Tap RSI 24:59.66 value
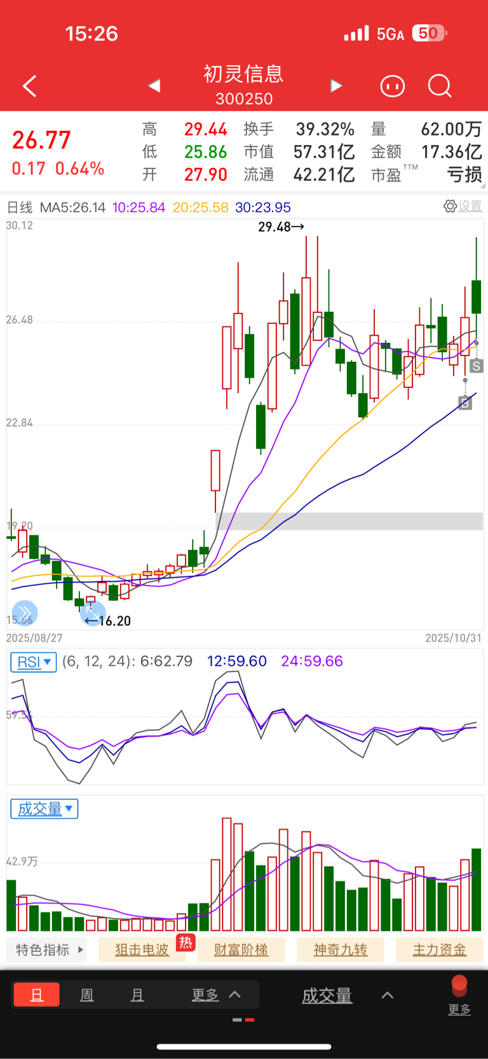The height and width of the screenshot is (1059, 488). click(312, 661)
